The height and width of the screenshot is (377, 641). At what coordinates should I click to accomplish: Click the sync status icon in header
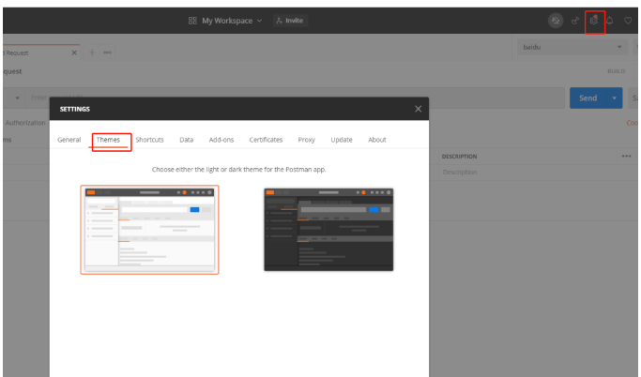556,21
